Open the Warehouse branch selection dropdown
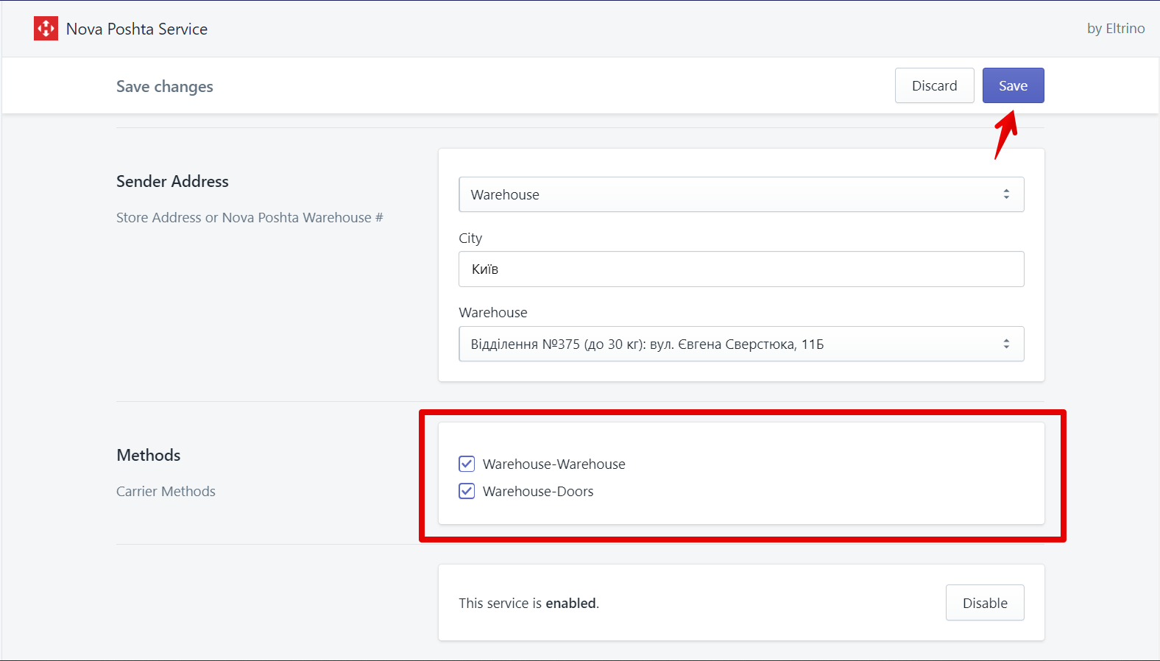 pos(741,344)
